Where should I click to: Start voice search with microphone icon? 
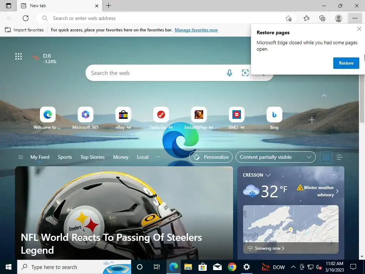[x=229, y=73]
